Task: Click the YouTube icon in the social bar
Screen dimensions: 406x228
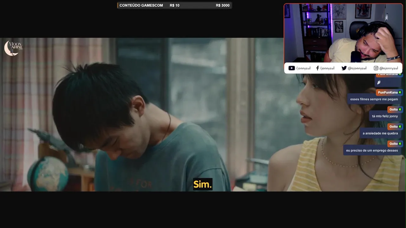Action: tap(291, 68)
